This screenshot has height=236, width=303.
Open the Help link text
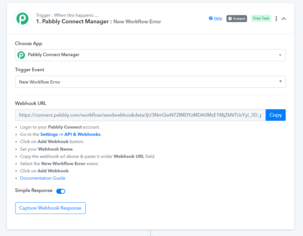pos(218,18)
